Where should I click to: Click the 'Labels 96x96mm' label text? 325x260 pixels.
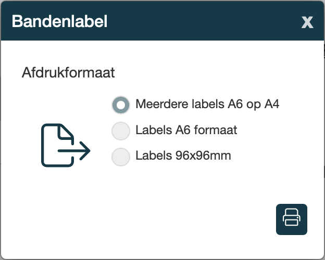click(x=183, y=155)
